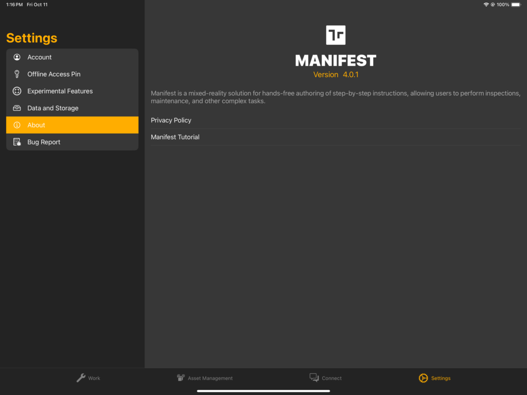Switch to the Work tab label
The width and height of the screenshot is (527, 395).
tap(94, 378)
